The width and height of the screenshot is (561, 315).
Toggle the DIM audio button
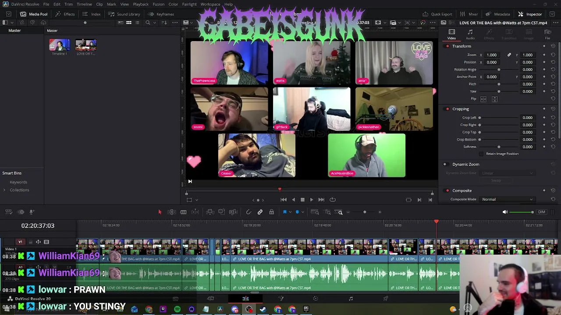coord(542,212)
